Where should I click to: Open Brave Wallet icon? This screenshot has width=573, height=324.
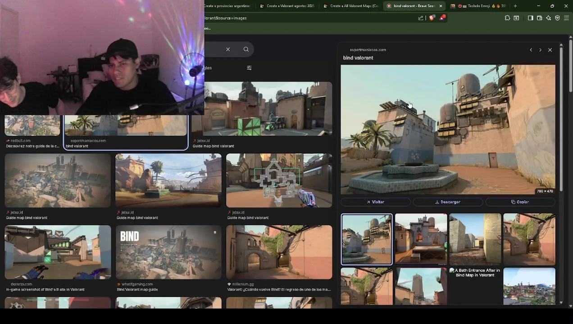click(539, 18)
